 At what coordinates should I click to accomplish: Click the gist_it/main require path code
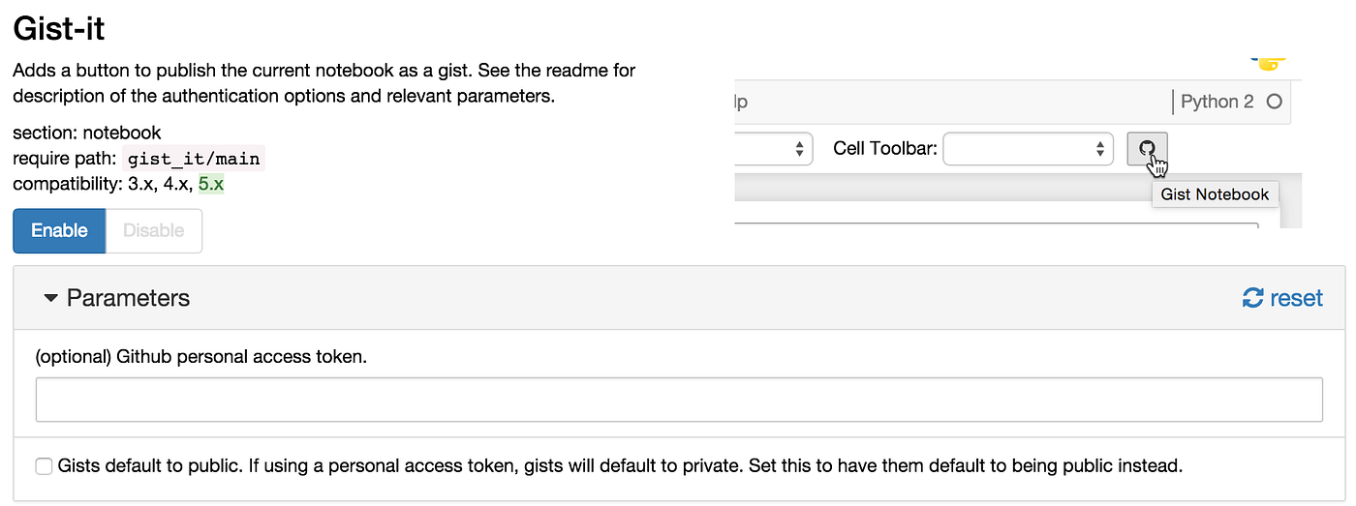coord(195,158)
